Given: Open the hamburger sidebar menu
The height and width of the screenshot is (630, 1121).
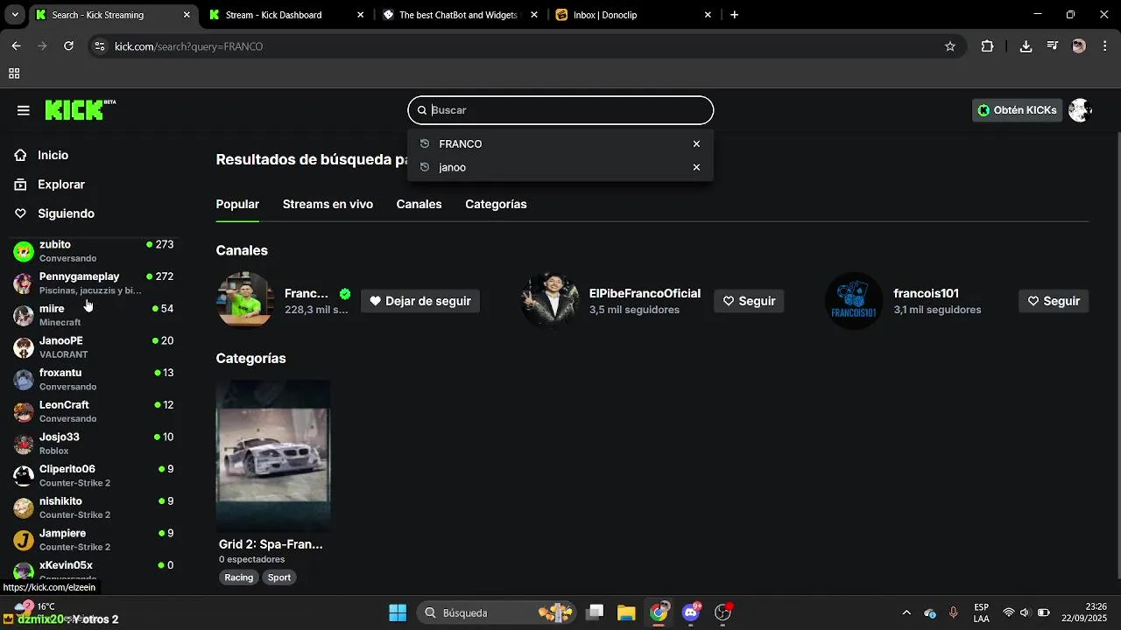Looking at the screenshot, I should (24, 110).
